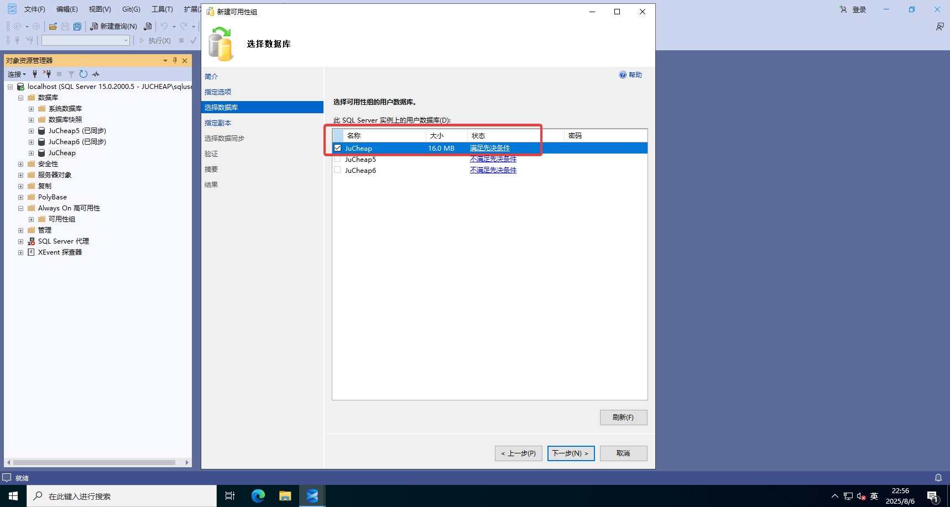Open 文件(F) menu
Image resolution: width=950 pixels, height=507 pixels.
(34, 9)
